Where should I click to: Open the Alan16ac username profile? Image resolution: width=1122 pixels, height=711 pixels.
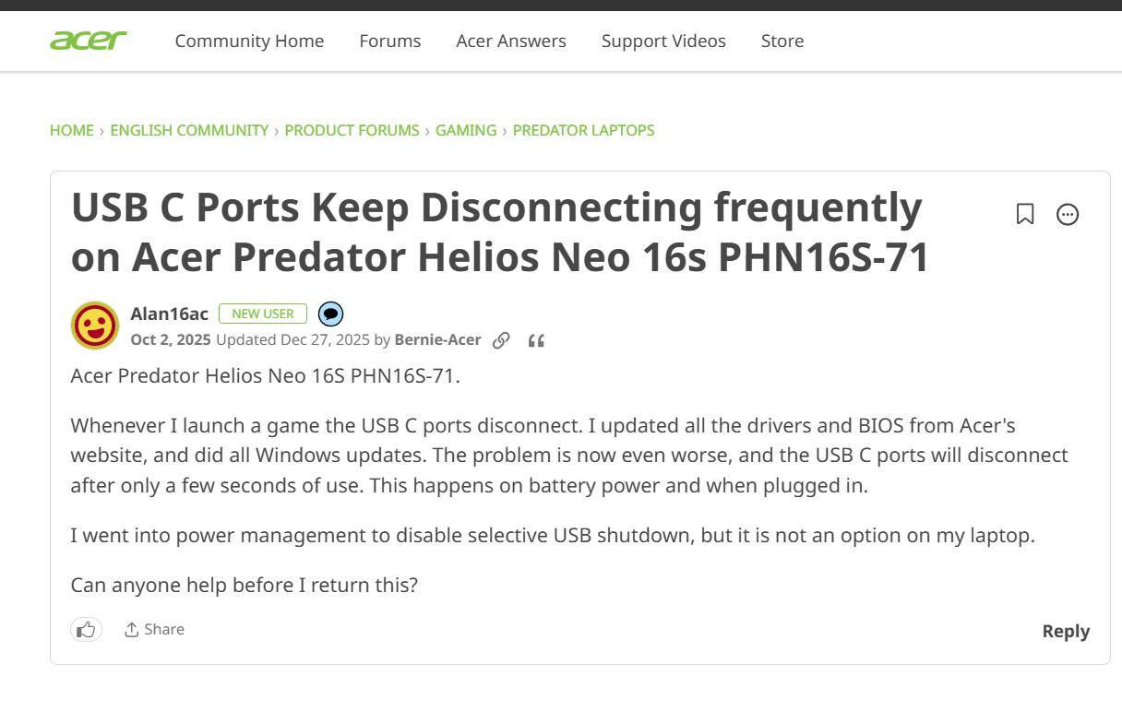(x=169, y=314)
